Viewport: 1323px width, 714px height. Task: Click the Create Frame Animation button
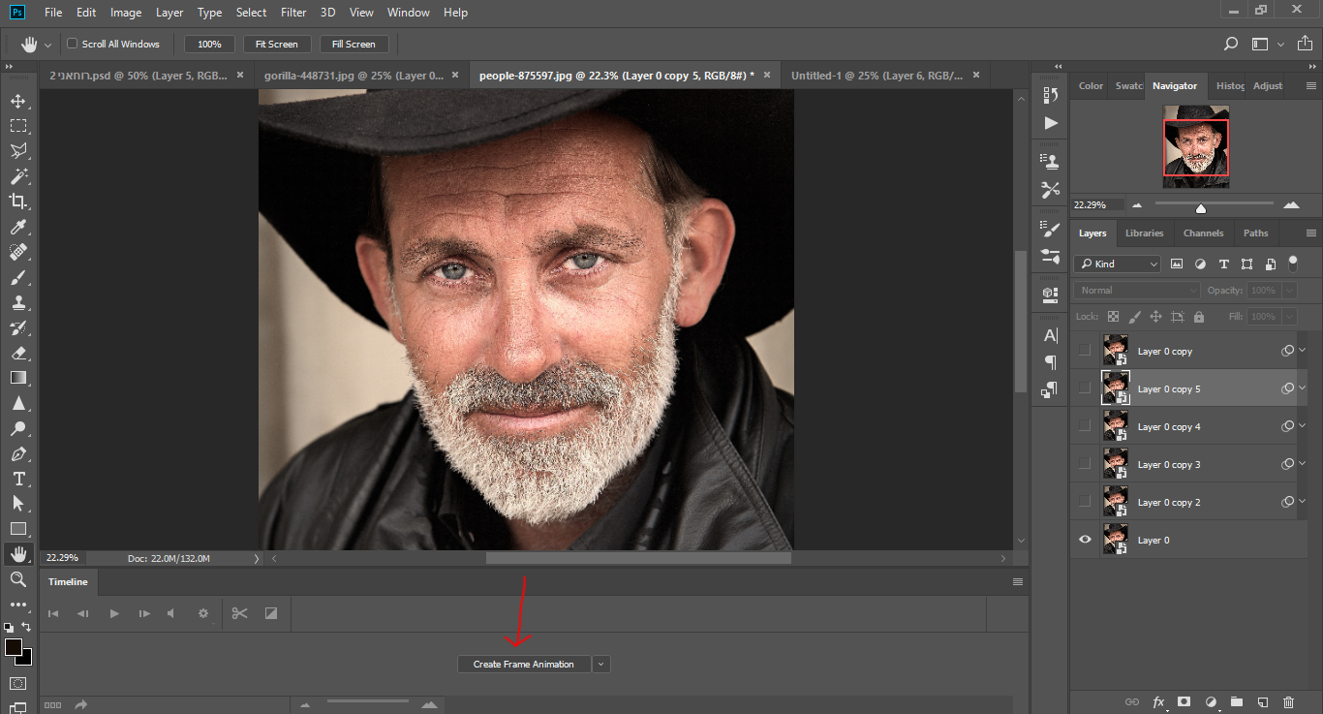pyautogui.click(x=523, y=664)
